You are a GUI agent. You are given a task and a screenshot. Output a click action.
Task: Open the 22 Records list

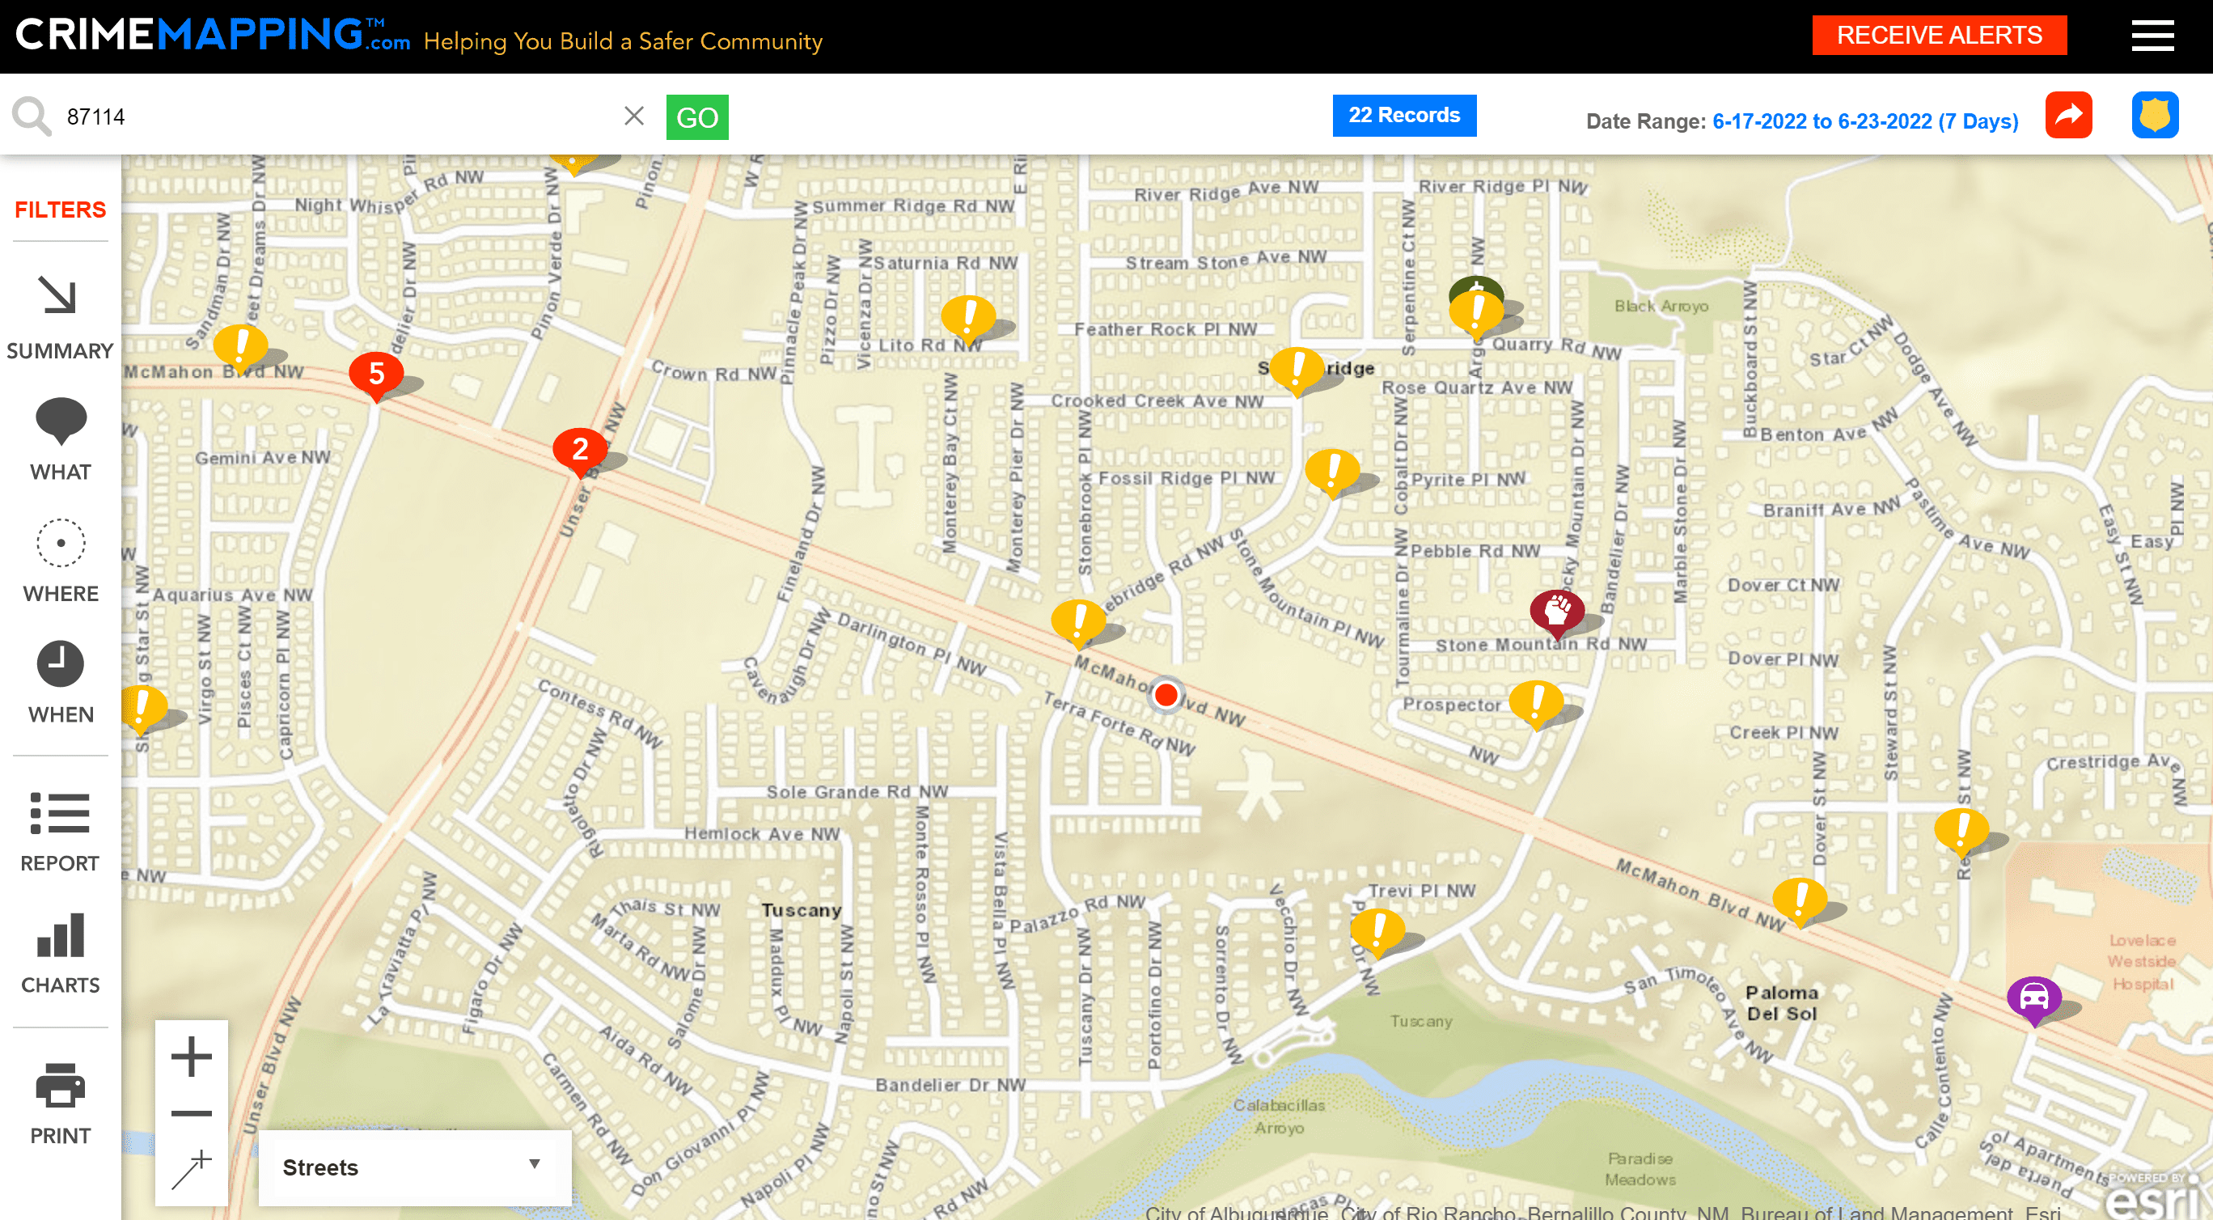1403,115
